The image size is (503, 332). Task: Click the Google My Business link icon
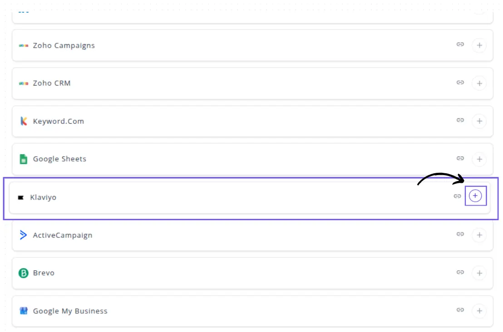(460, 310)
